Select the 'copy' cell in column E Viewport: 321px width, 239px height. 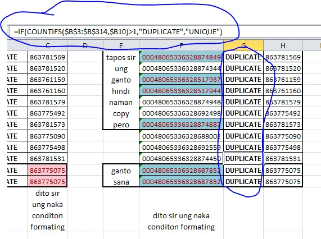(121, 113)
